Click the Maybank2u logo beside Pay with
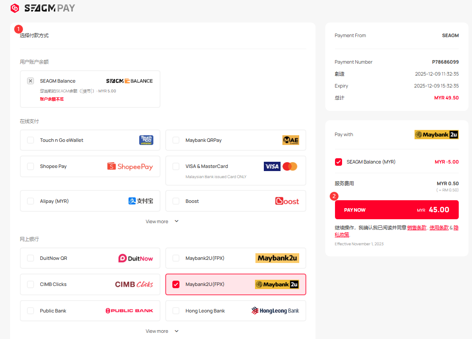 pyautogui.click(x=436, y=135)
